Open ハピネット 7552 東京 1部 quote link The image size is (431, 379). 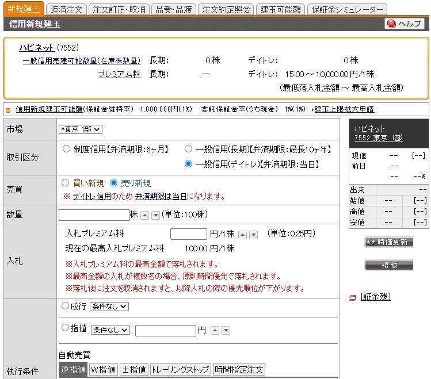coord(378,133)
